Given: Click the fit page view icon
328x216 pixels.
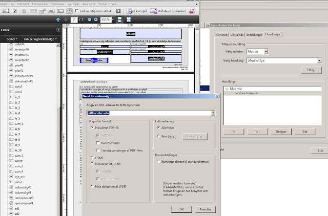Looking at the screenshot, I should [x=129, y=19].
